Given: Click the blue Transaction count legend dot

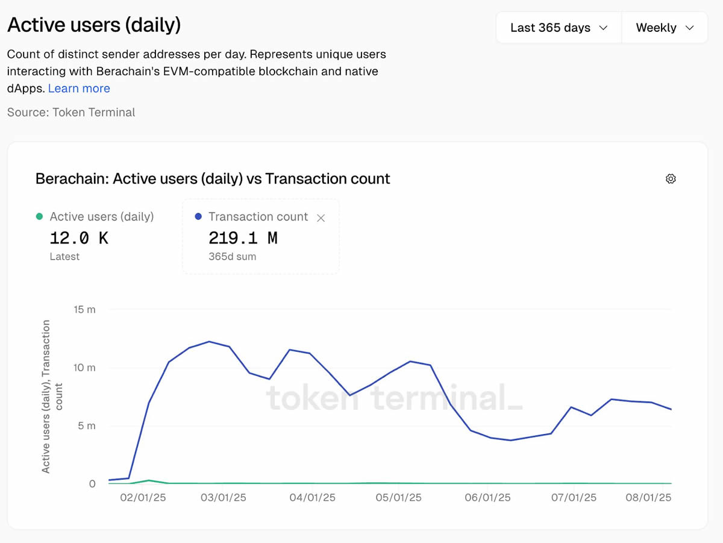Looking at the screenshot, I should (198, 217).
